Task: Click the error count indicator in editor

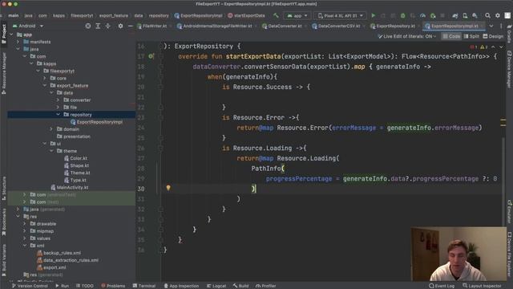Action: pos(474,47)
